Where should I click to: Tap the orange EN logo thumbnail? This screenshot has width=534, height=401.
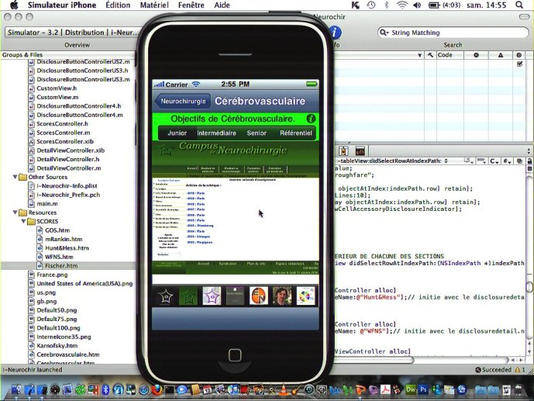click(x=259, y=296)
